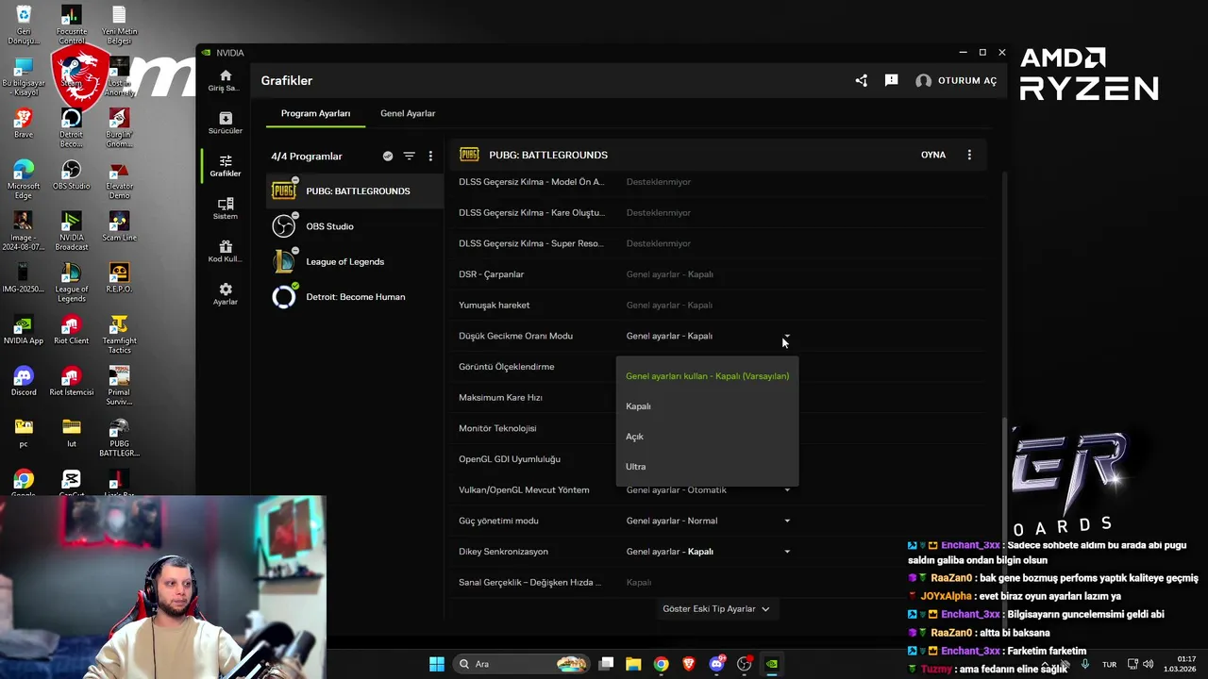Click the share icon in NVIDIA header
The image size is (1208, 679).
[x=861, y=81]
